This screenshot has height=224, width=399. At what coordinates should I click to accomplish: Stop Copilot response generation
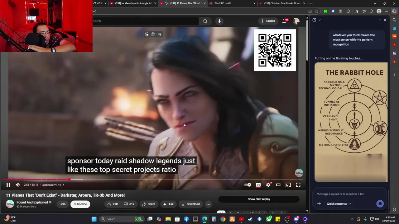pyautogui.click(x=380, y=204)
